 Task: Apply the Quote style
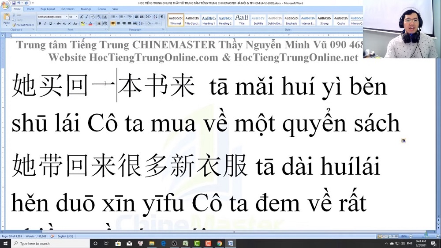click(x=341, y=20)
